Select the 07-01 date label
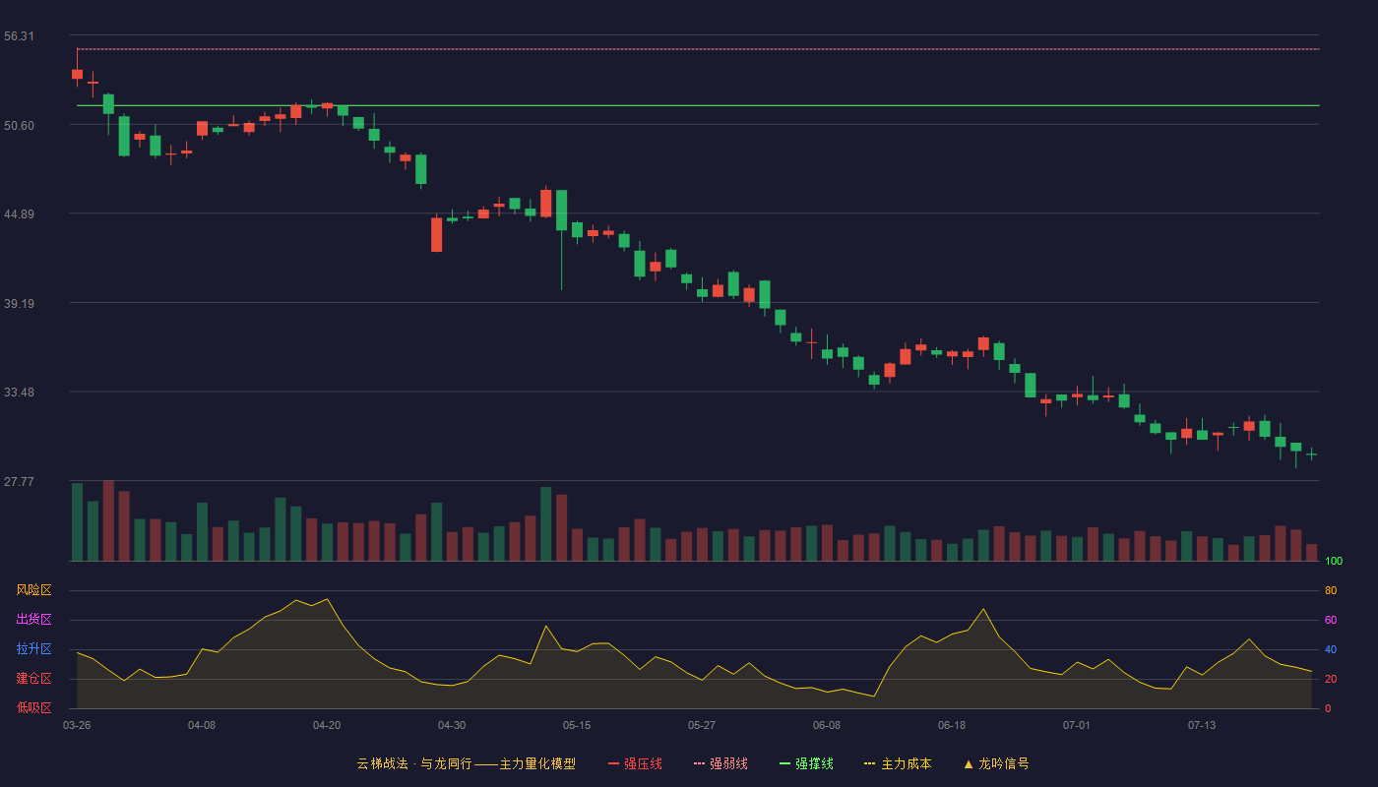 pyautogui.click(x=1077, y=725)
